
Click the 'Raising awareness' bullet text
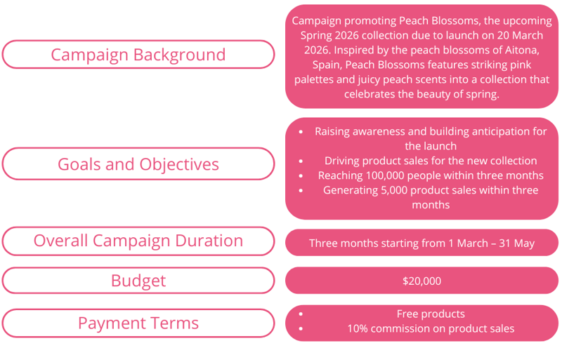tap(431, 131)
